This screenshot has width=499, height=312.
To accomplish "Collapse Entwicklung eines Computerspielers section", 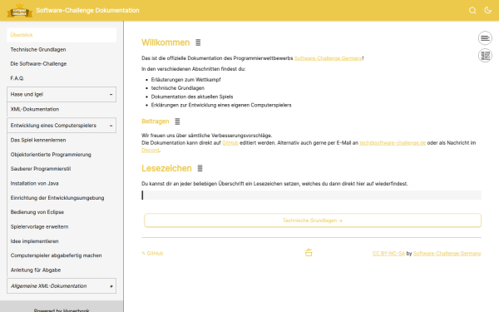I will tap(62, 126).
